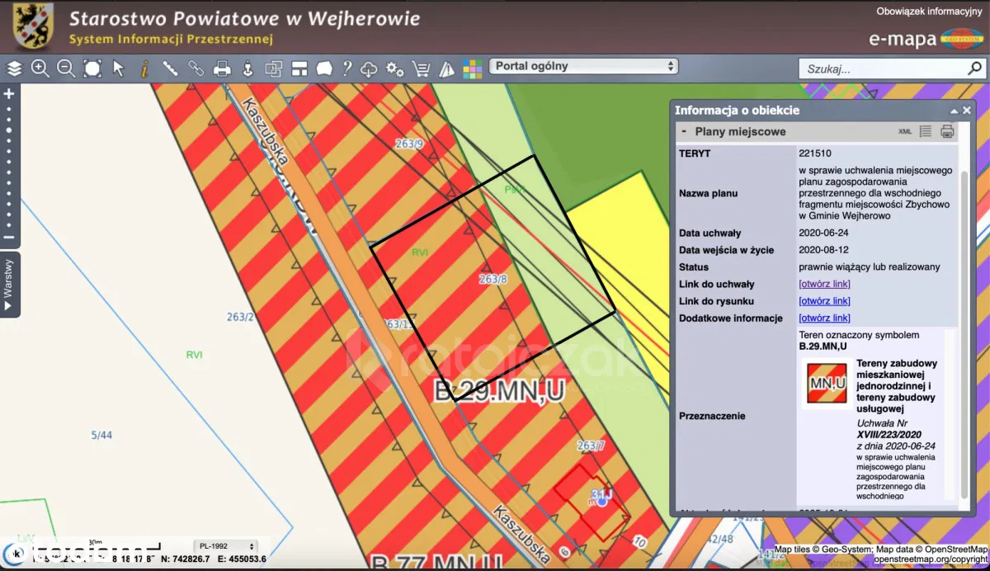Select the zoom in magnifier tool

tap(40, 68)
